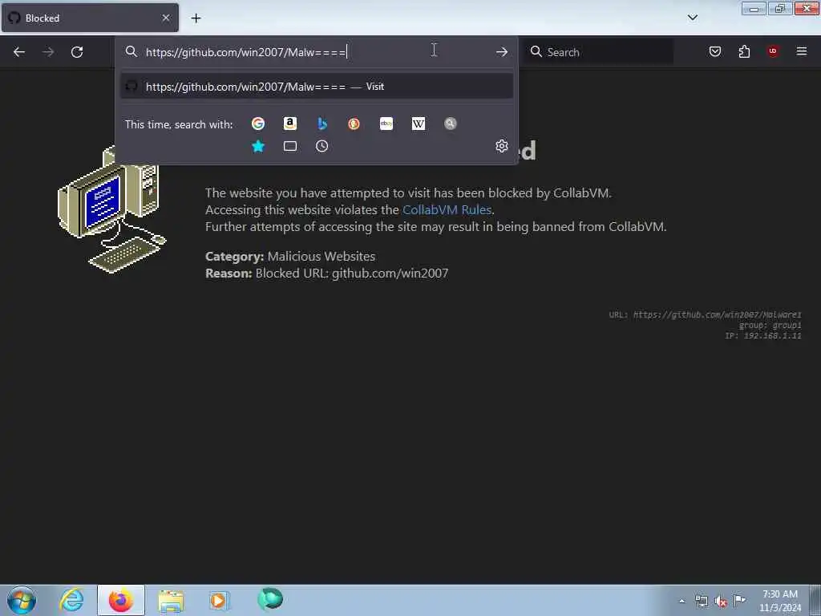Open uBlock Origin extension icon
The width and height of the screenshot is (821, 616).
click(773, 51)
